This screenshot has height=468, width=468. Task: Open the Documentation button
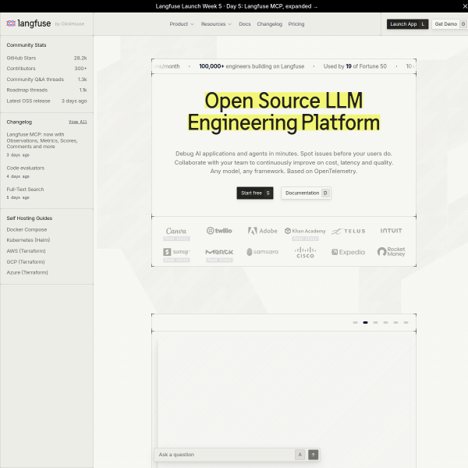point(306,193)
